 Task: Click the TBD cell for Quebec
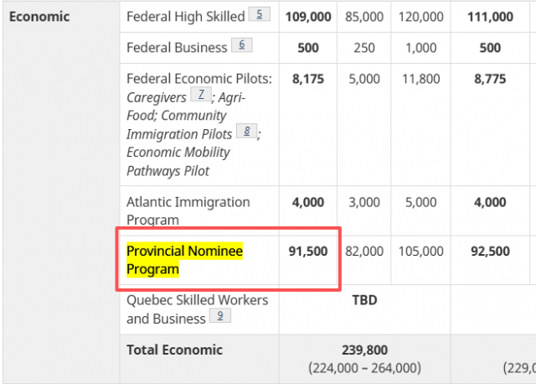(x=364, y=299)
